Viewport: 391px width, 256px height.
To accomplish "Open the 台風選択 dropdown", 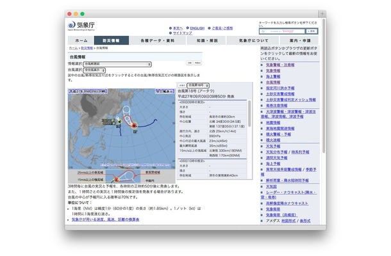I will pos(94,70).
